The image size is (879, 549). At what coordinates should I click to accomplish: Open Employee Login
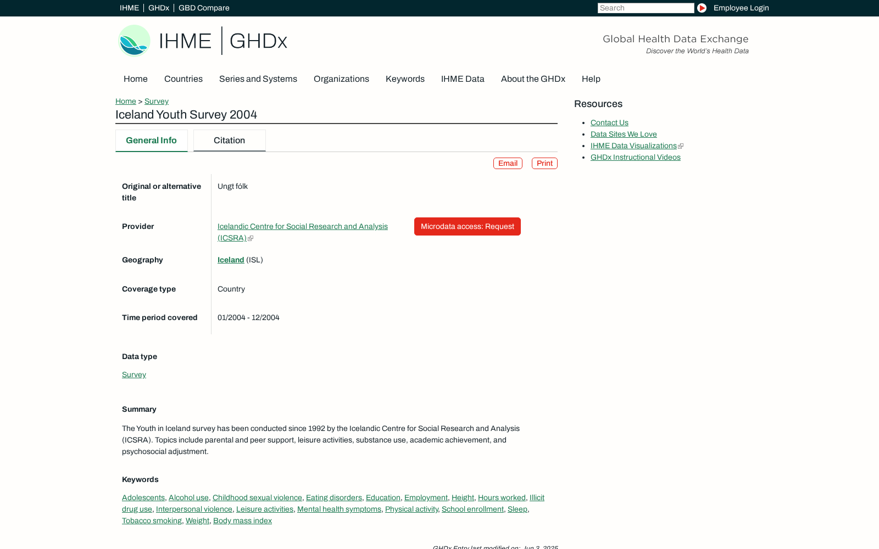tap(741, 8)
